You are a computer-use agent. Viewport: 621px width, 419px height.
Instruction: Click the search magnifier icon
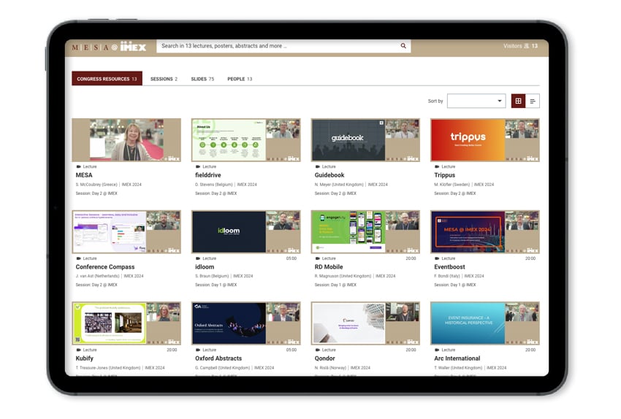(403, 46)
